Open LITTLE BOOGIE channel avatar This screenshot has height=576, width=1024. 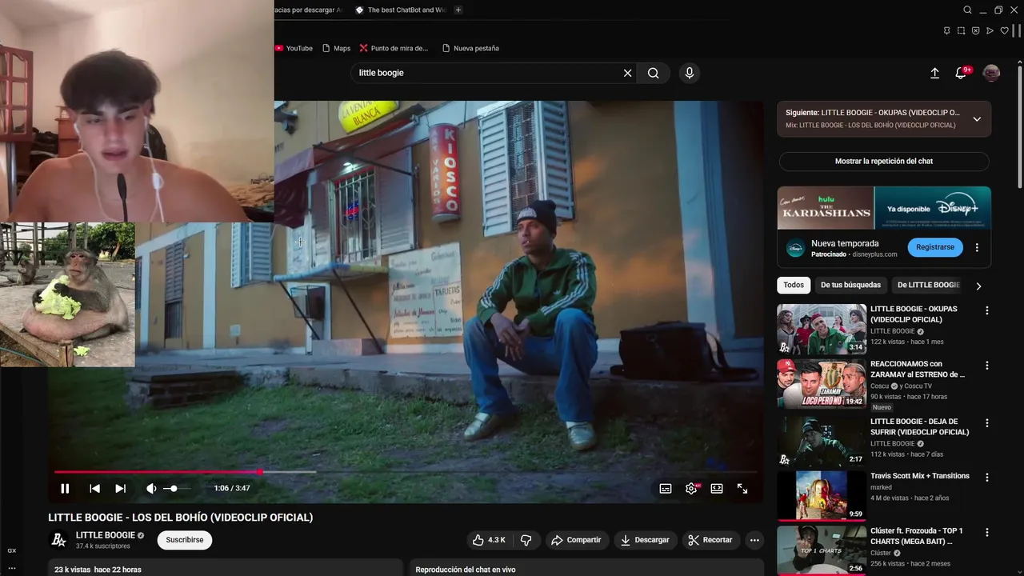click(58, 540)
